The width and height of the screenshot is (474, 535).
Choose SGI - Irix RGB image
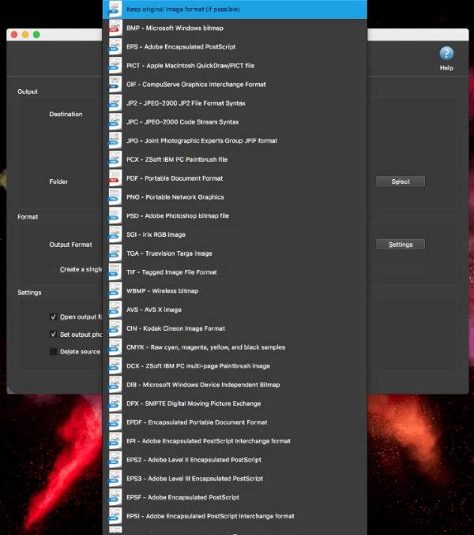[x=235, y=234]
